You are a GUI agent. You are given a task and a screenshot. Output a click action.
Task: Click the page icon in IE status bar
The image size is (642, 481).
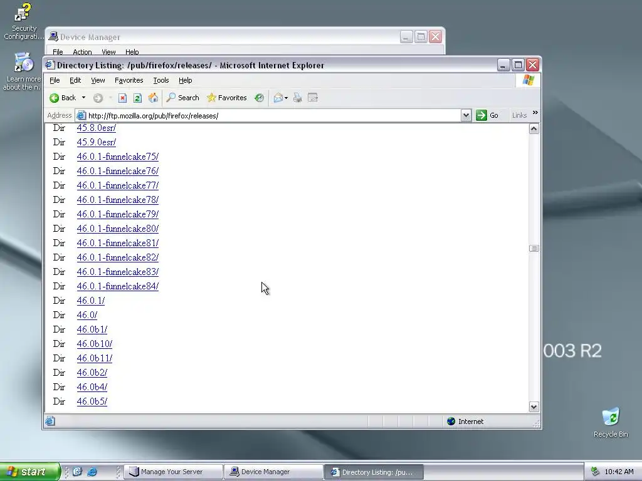click(x=50, y=422)
